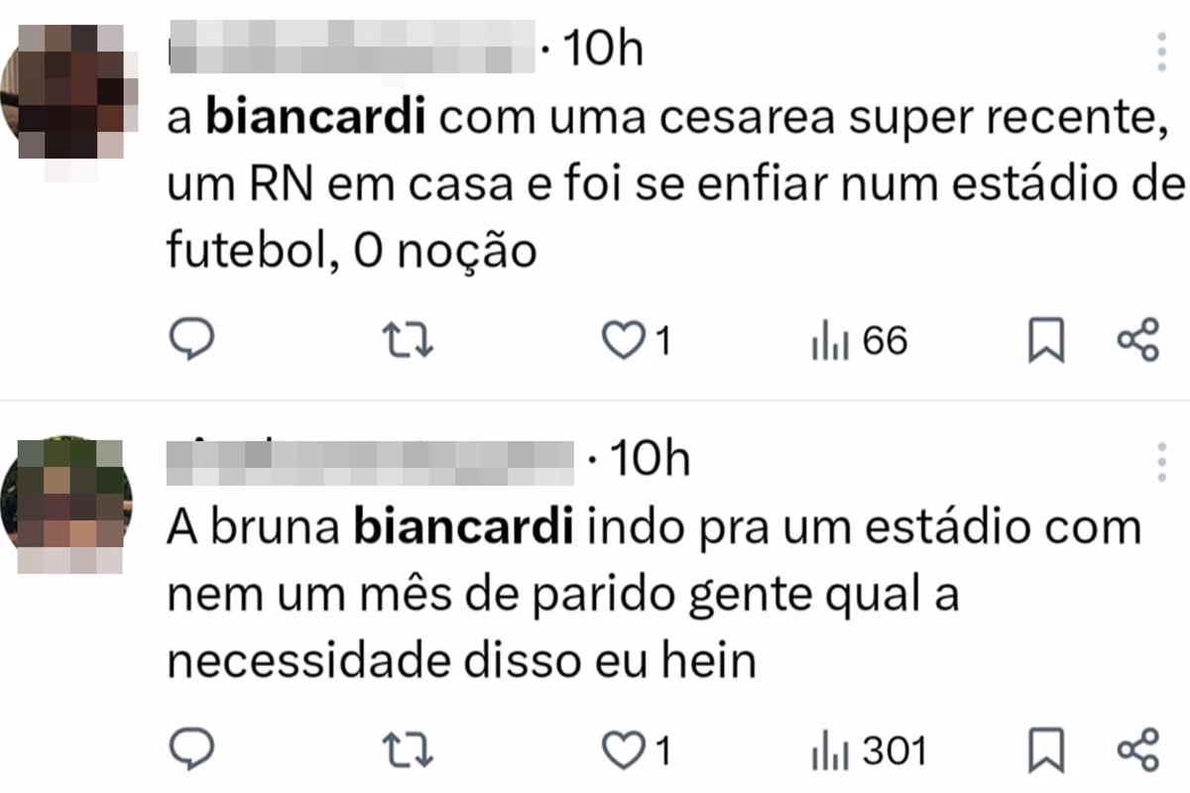Screen dimensions: 1190x793
Task: Open the first tweet's 10h timestamp
Action: pyautogui.click(x=603, y=50)
